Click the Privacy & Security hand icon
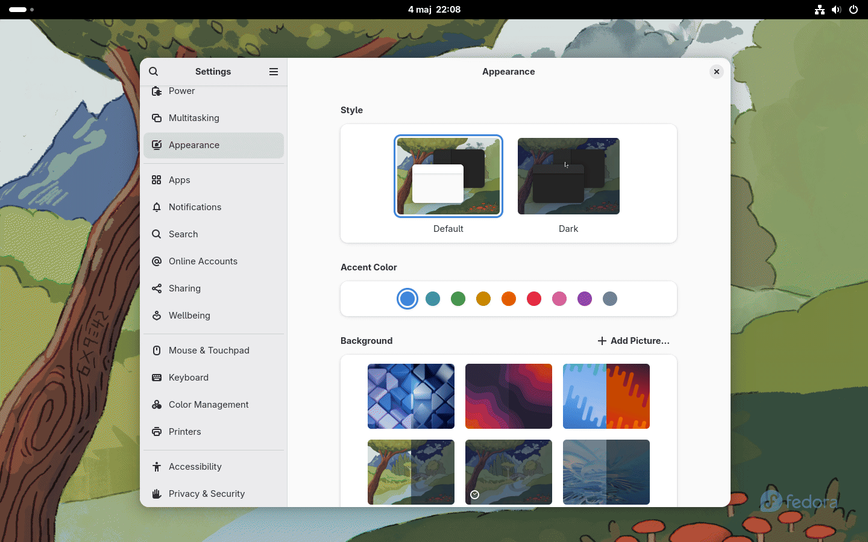Image resolution: width=868 pixels, height=542 pixels. 157,494
